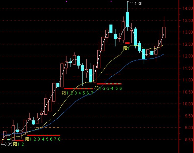Click the red support line above 阳1·2·3·4·5·6·7·8
Image resolution: width=194 pixels, height=153 pixels.
44,135
